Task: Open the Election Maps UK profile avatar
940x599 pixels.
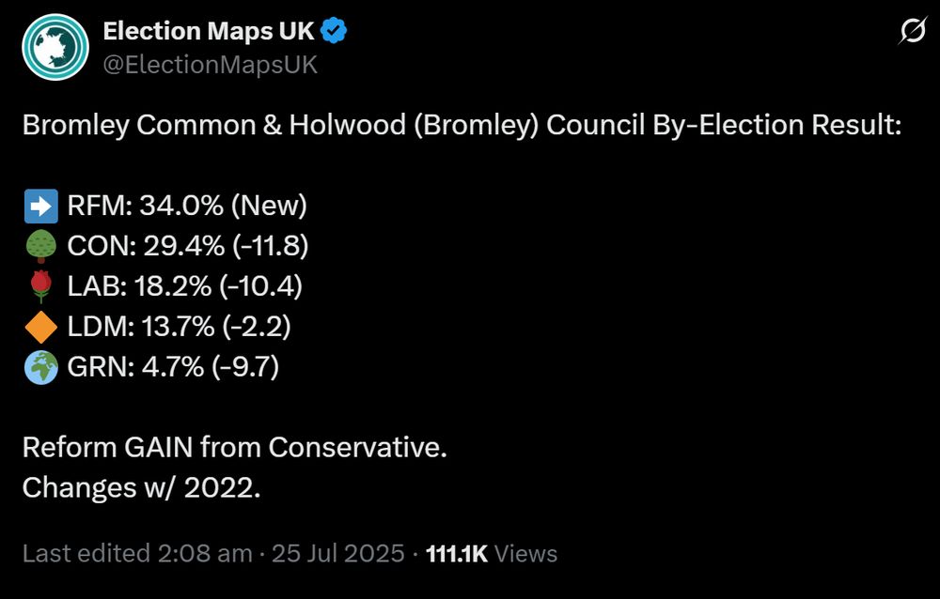Action: point(55,47)
